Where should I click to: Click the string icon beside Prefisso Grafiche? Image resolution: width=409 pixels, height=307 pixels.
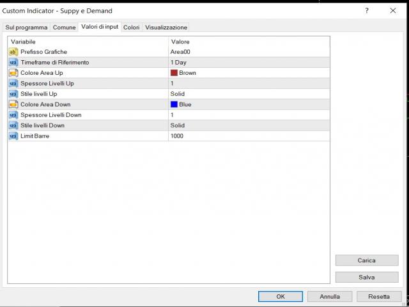pos(13,52)
